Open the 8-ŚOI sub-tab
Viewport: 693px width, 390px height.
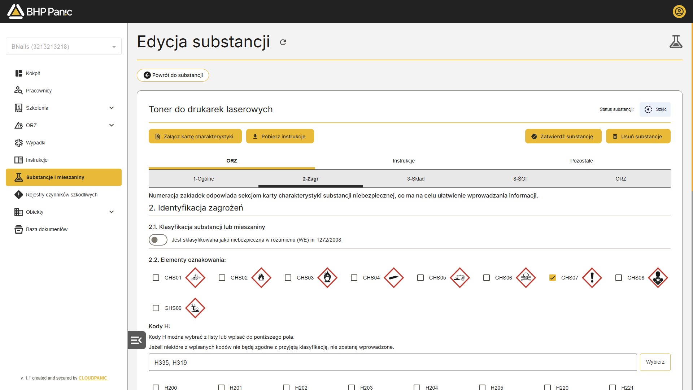pyautogui.click(x=520, y=179)
